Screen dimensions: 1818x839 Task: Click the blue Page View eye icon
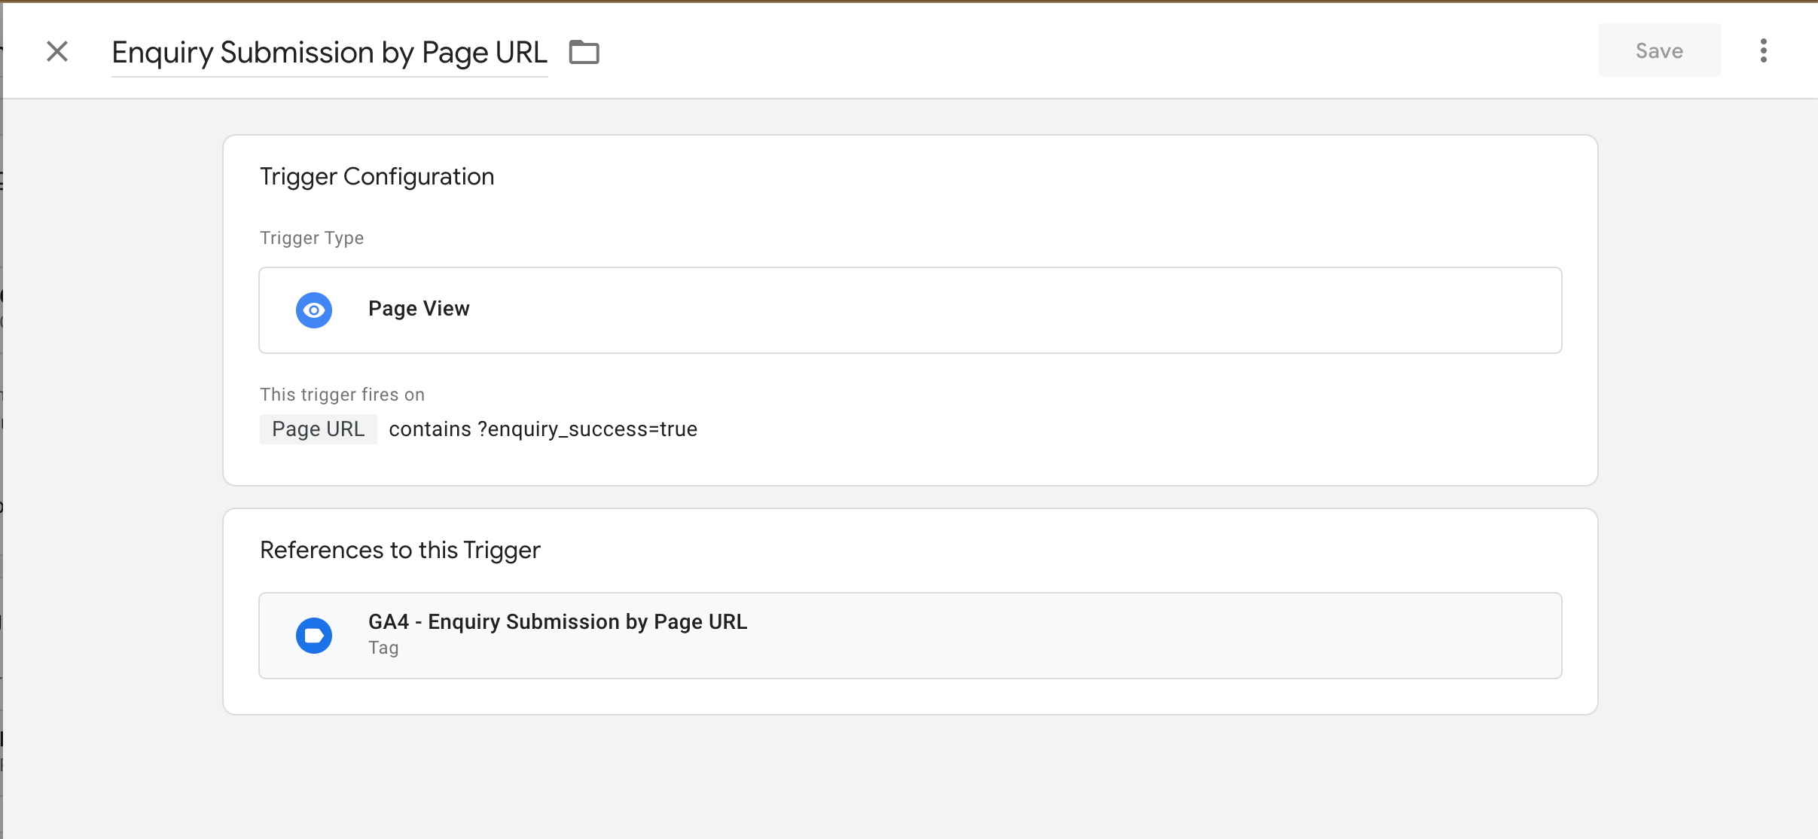(314, 310)
